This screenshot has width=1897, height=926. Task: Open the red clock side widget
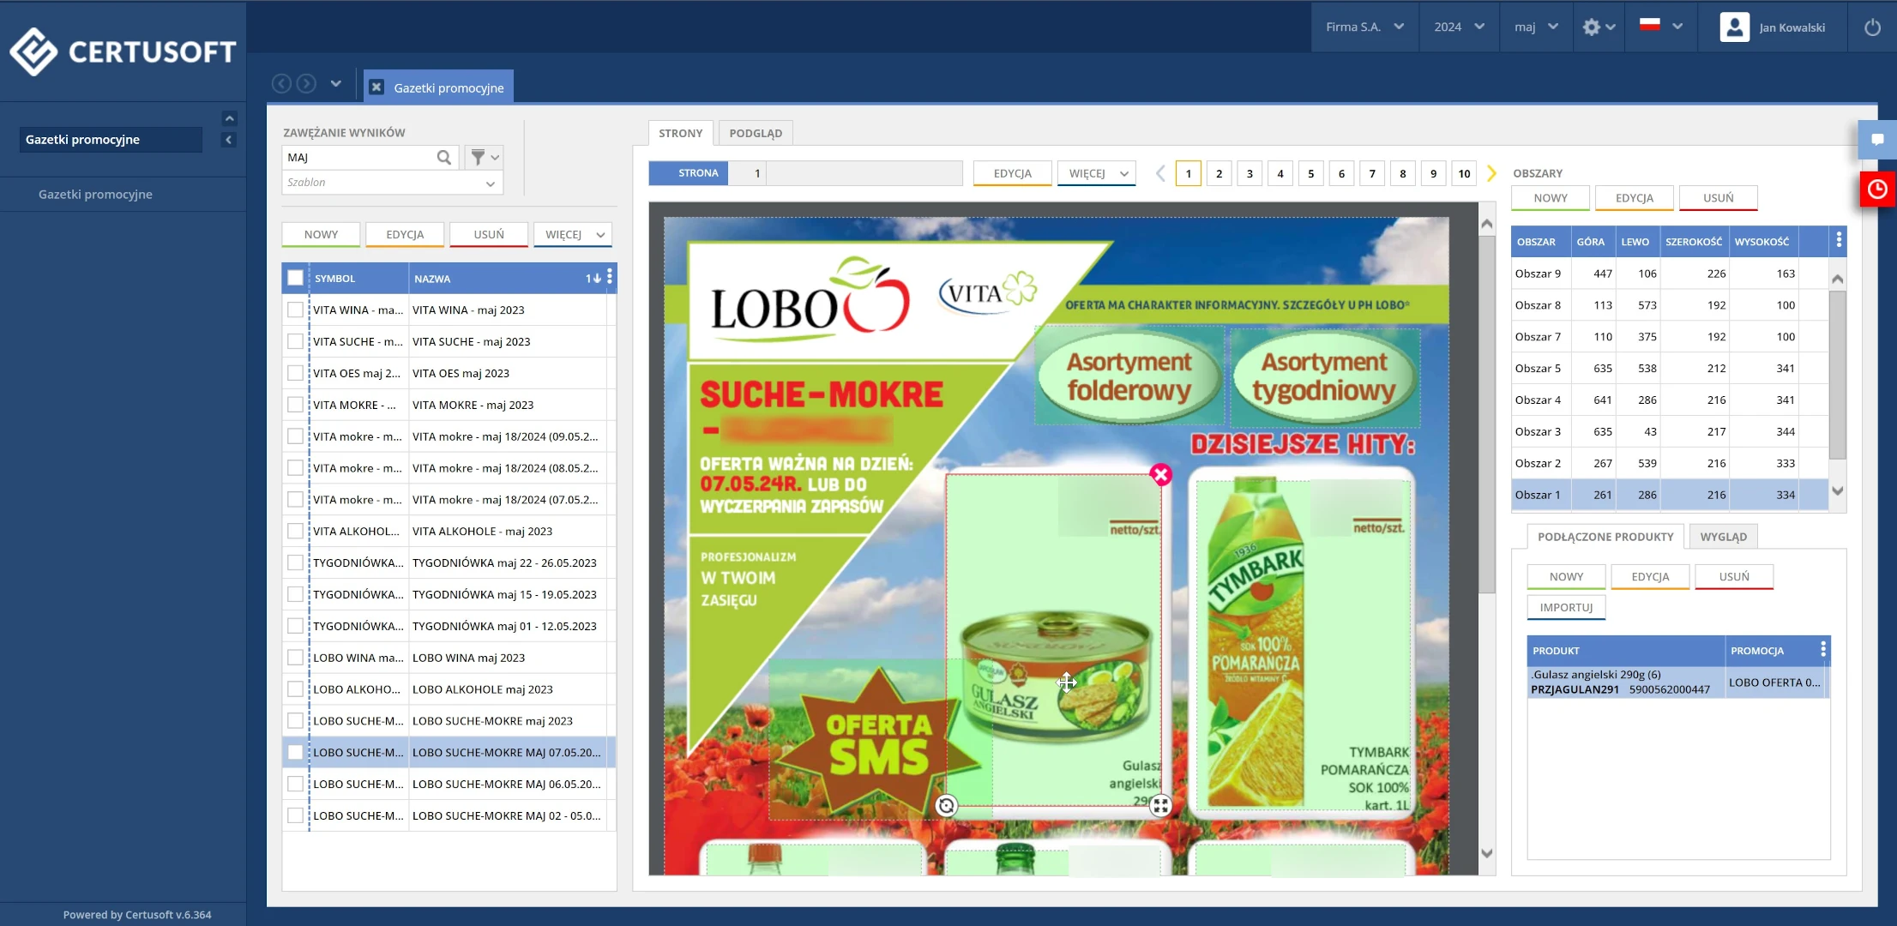1877,189
